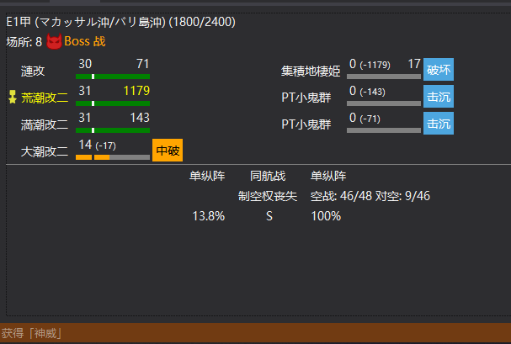Click the HP value 14 (-17)
This screenshot has height=344, width=511.
[97, 145]
